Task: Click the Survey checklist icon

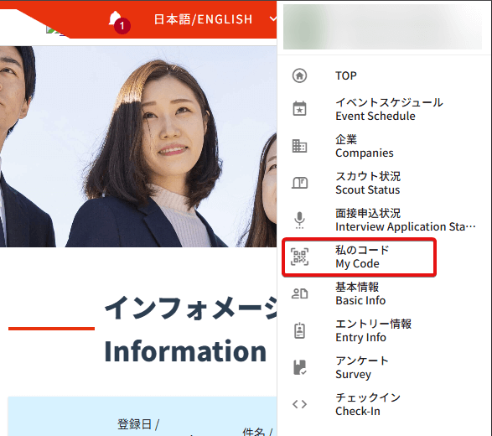Action: click(300, 367)
